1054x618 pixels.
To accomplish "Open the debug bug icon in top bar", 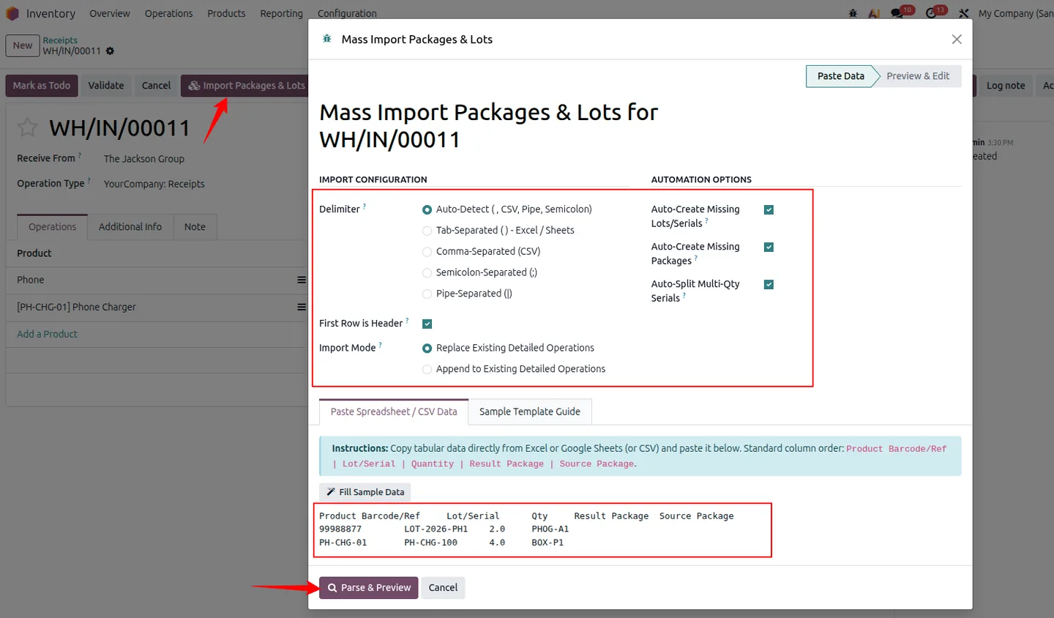I will 853,13.
